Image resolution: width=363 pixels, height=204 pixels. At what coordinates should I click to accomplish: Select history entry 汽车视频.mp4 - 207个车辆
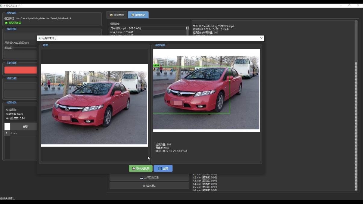(x=147, y=28)
